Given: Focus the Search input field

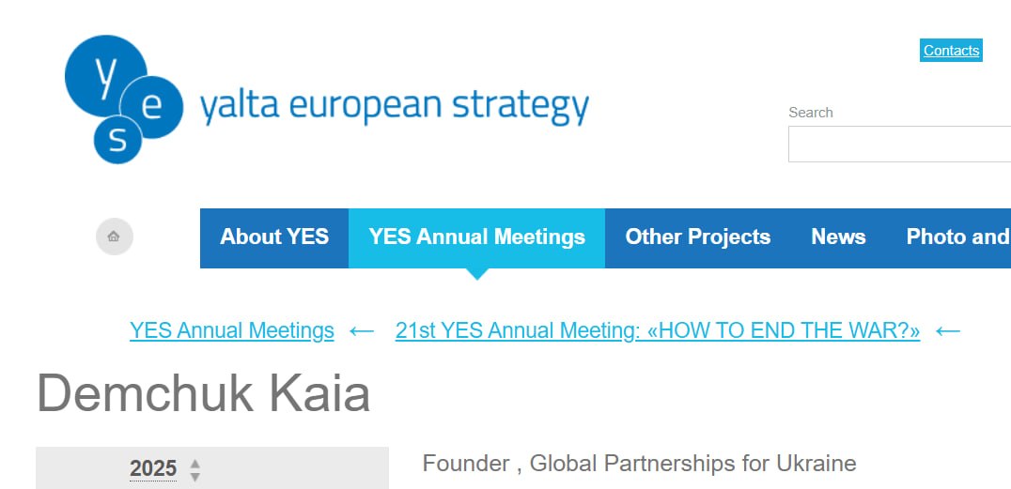Looking at the screenshot, I should pos(899,144).
